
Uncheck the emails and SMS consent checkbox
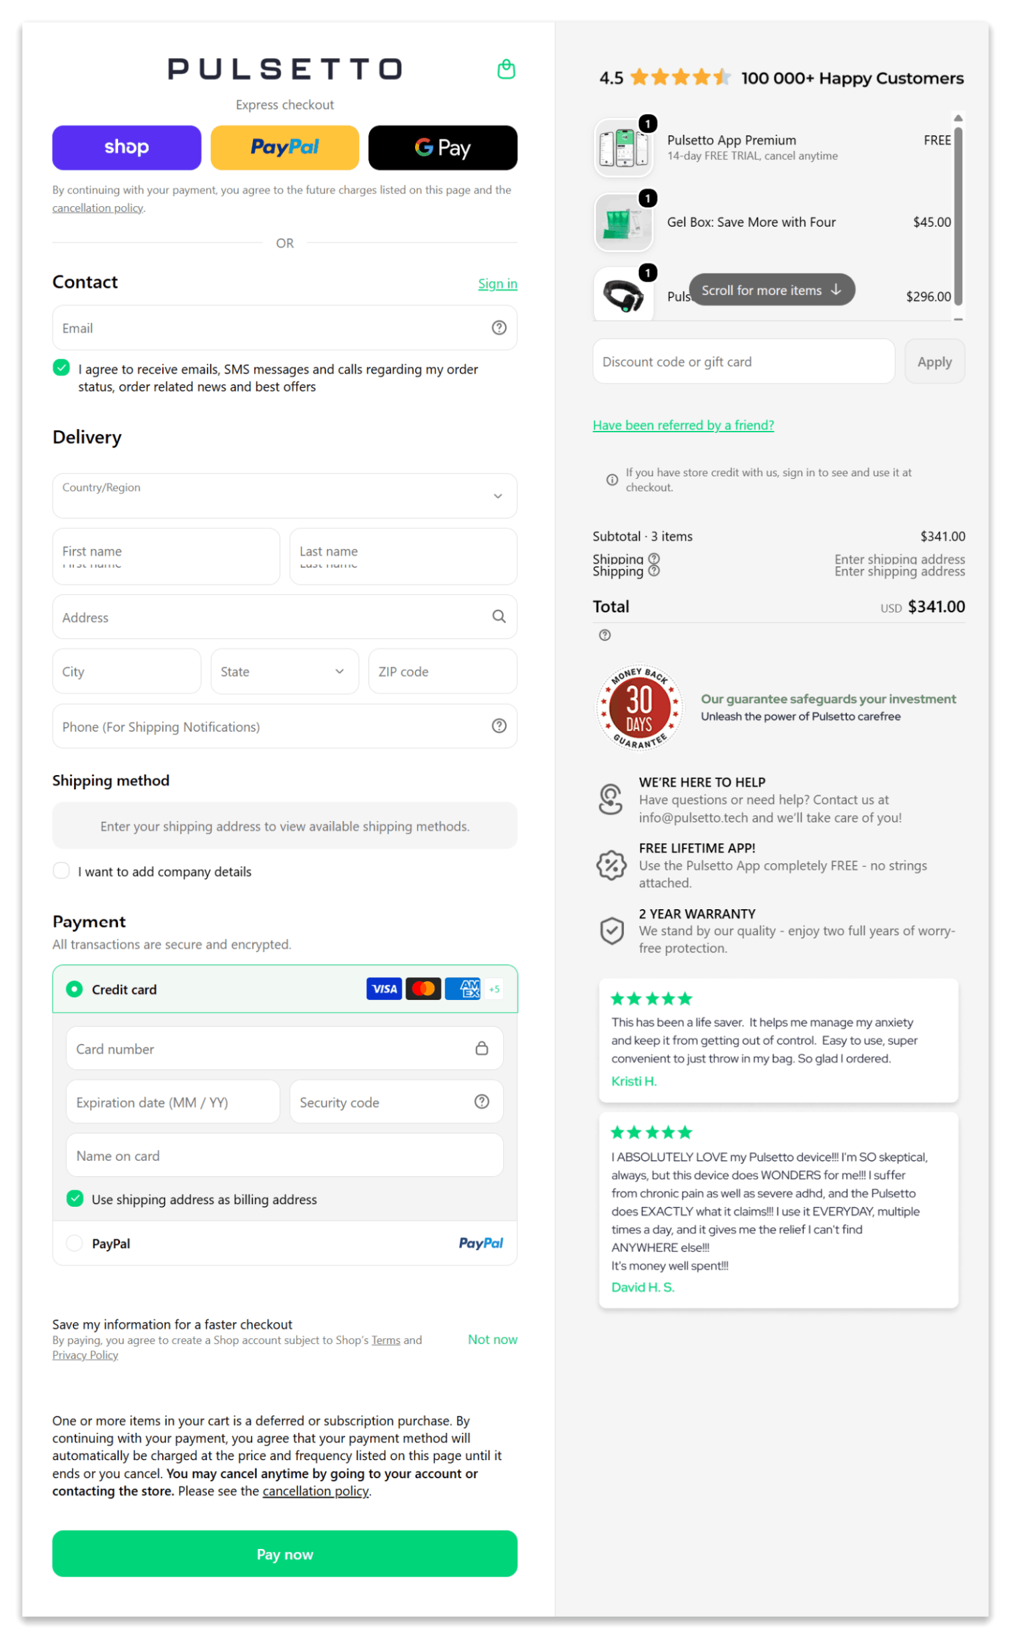tap(61, 368)
